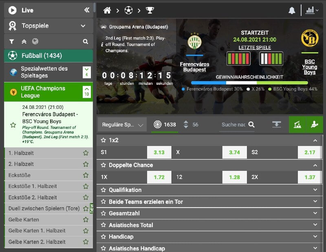This screenshot has height=252, width=326.
Task: Collapse the 1x2 section chevron
Action: pyautogui.click(x=315, y=141)
